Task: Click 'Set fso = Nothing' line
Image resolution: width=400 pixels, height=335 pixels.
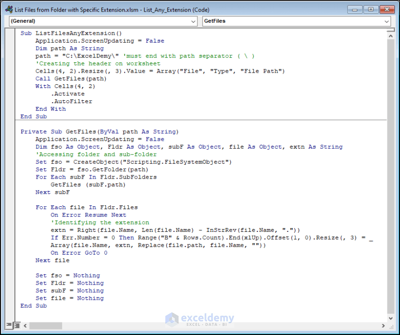Action: point(67,275)
